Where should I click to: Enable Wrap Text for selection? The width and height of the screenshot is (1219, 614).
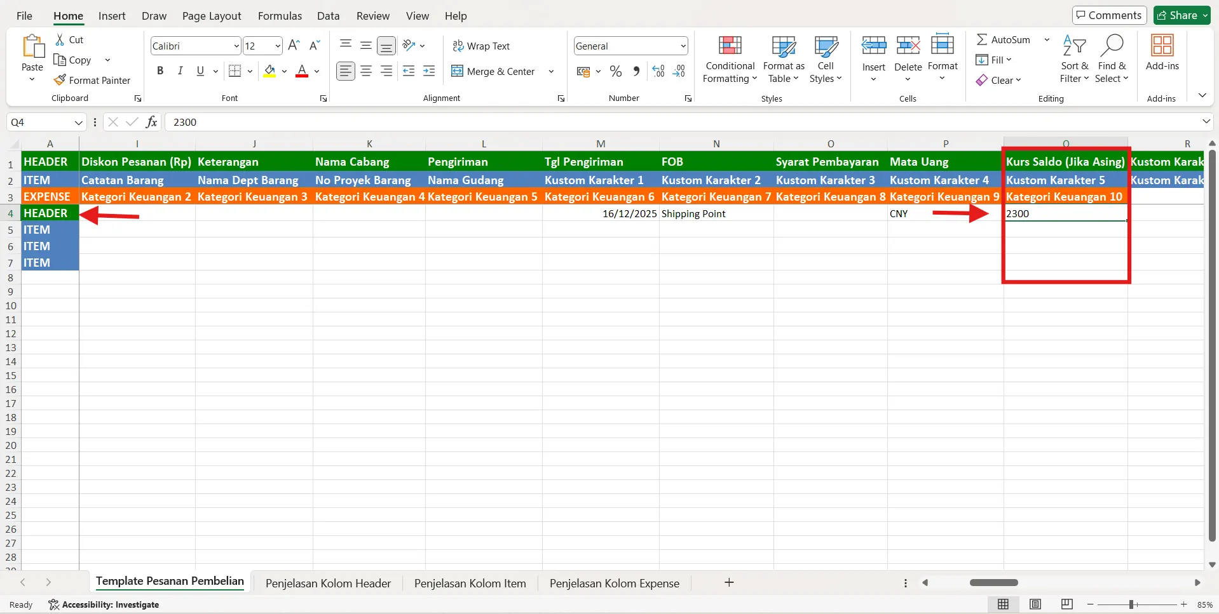pos(482,46)
